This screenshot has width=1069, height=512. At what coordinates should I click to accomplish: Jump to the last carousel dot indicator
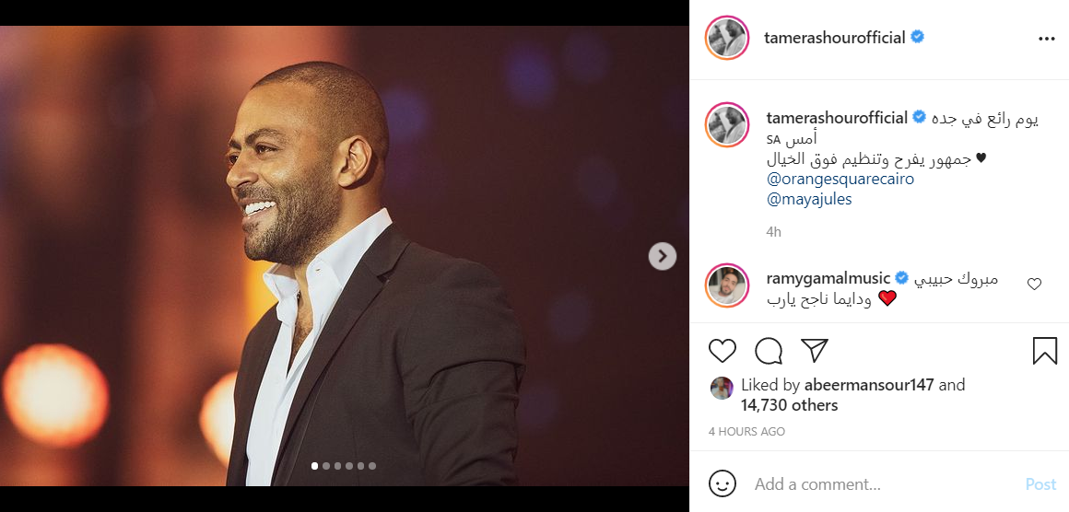372,466
